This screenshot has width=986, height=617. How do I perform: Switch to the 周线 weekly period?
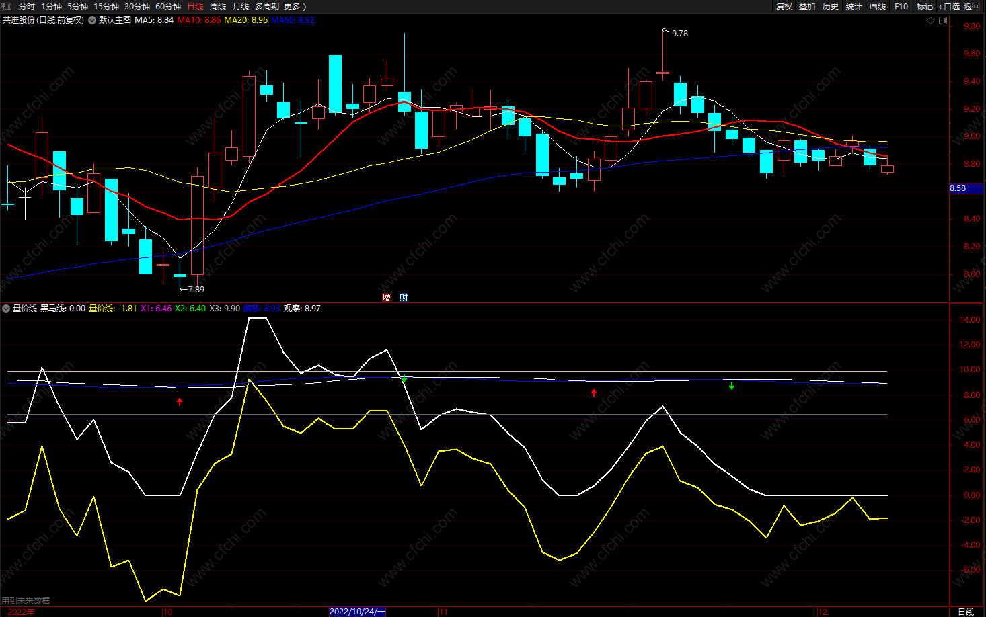coord(218,6)
